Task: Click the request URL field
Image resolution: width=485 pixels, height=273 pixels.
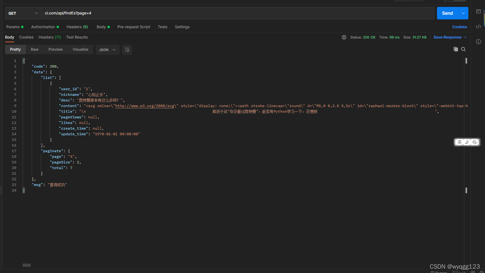Action: click(238, 13)
